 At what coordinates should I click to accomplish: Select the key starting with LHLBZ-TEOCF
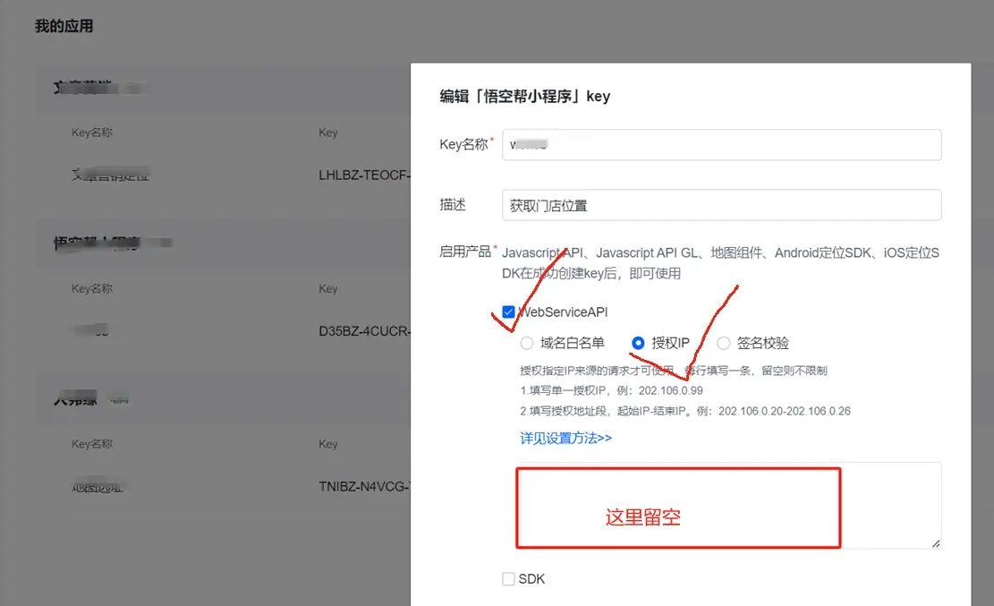pyautogui.click(x=364, y=175)
